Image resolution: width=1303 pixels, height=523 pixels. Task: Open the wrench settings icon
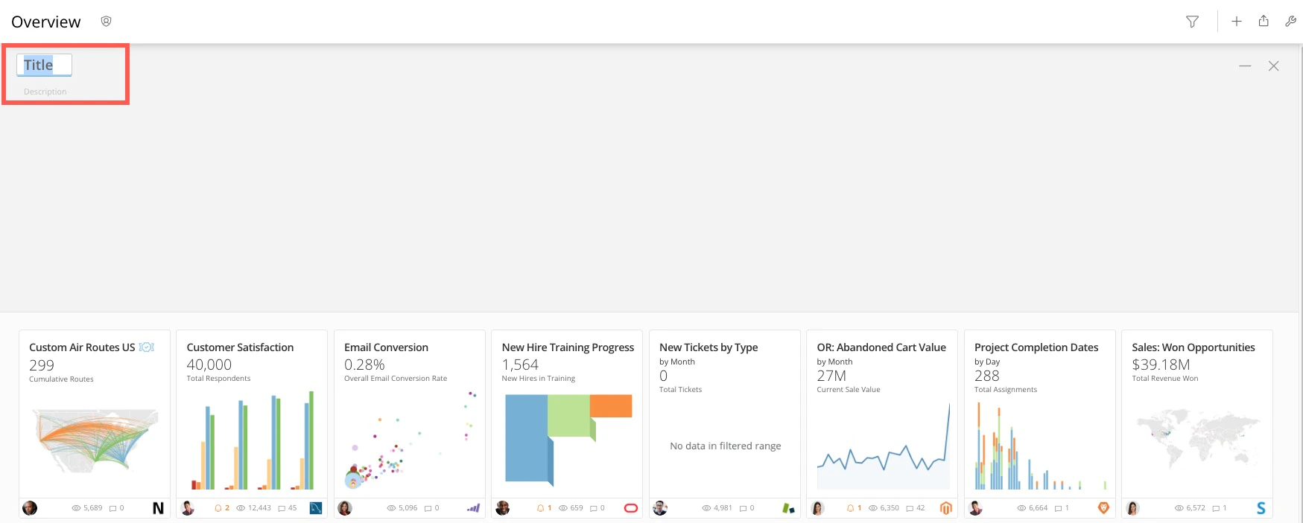click(x=1290, y=22)
